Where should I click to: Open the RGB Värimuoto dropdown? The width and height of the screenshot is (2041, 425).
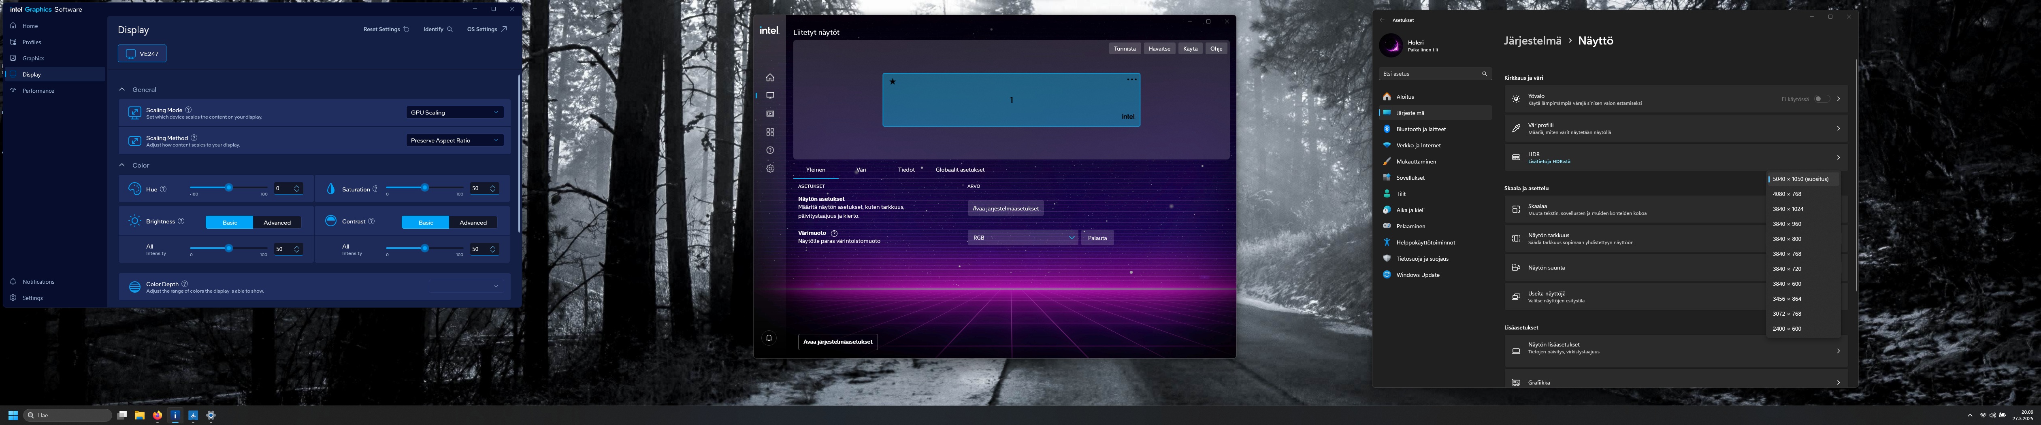point(1021,238)
